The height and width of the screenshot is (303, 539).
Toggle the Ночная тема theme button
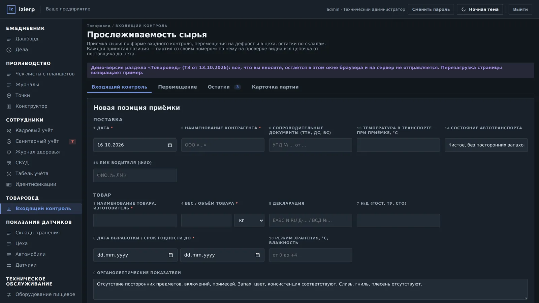point(480,9)
